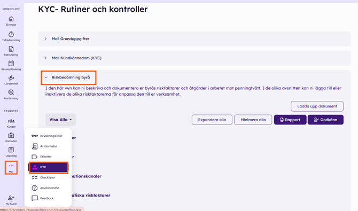
Task: Select KYC in the Mer menu
Action: pyautogui.click(x=49, y=167)
